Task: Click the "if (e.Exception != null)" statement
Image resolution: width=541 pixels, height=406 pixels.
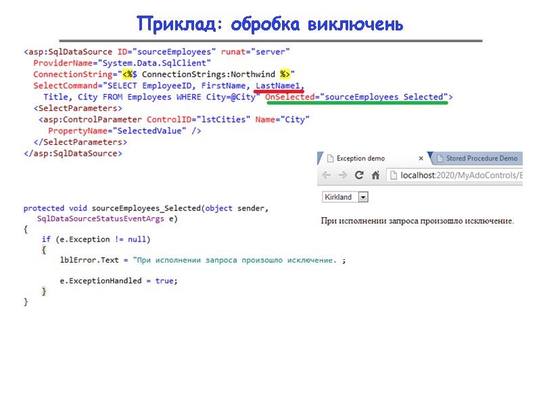Action: 96,240
